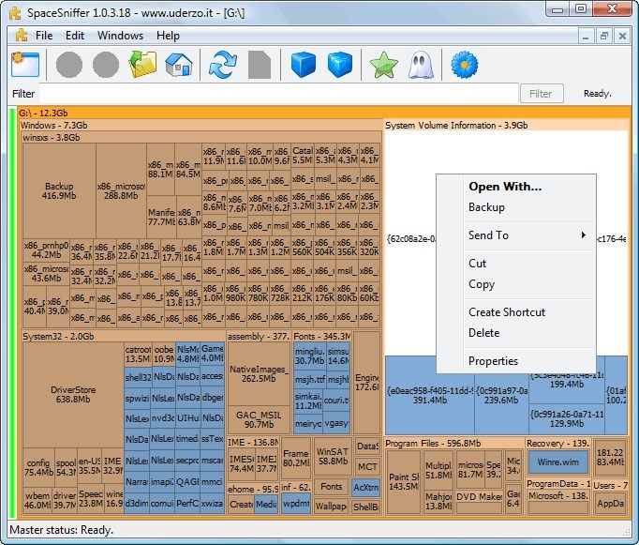Screen dimensions: 639x545
Task: Select the Recovery - 139. folder header
Action: coord(557,444)
